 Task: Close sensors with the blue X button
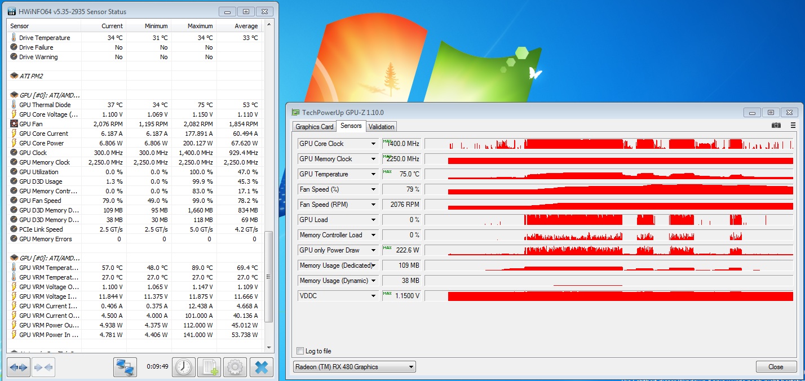[261, 367]
